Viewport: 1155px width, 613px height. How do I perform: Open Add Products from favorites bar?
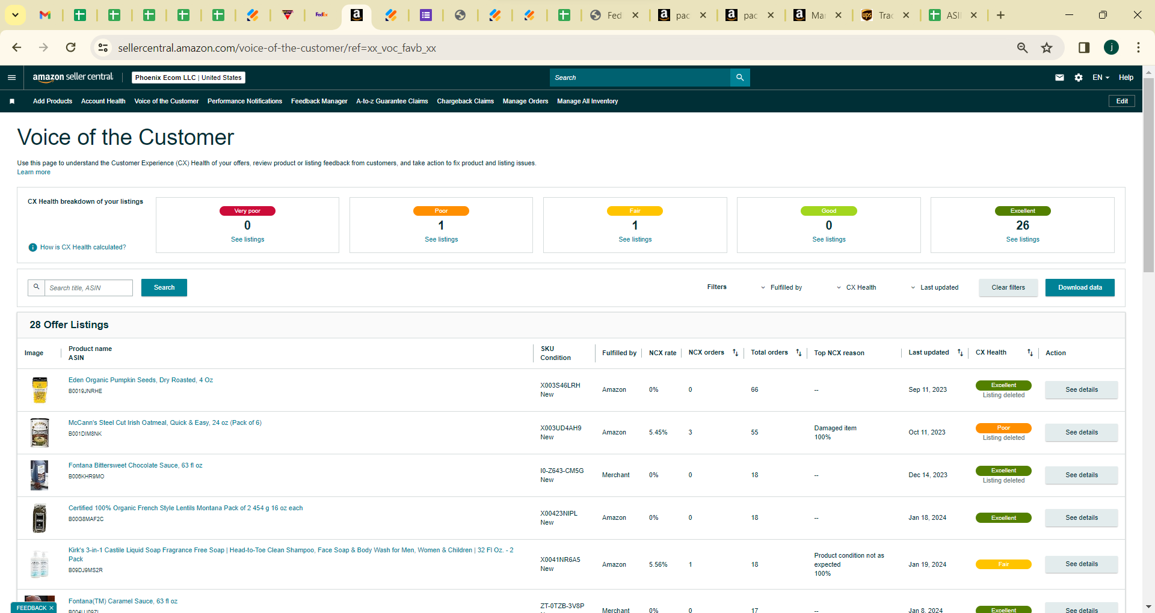point(52,102)
